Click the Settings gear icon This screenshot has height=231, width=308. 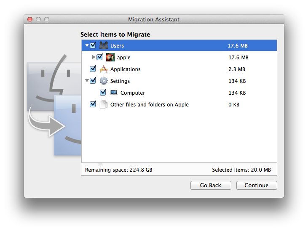(x=104, y=81)
